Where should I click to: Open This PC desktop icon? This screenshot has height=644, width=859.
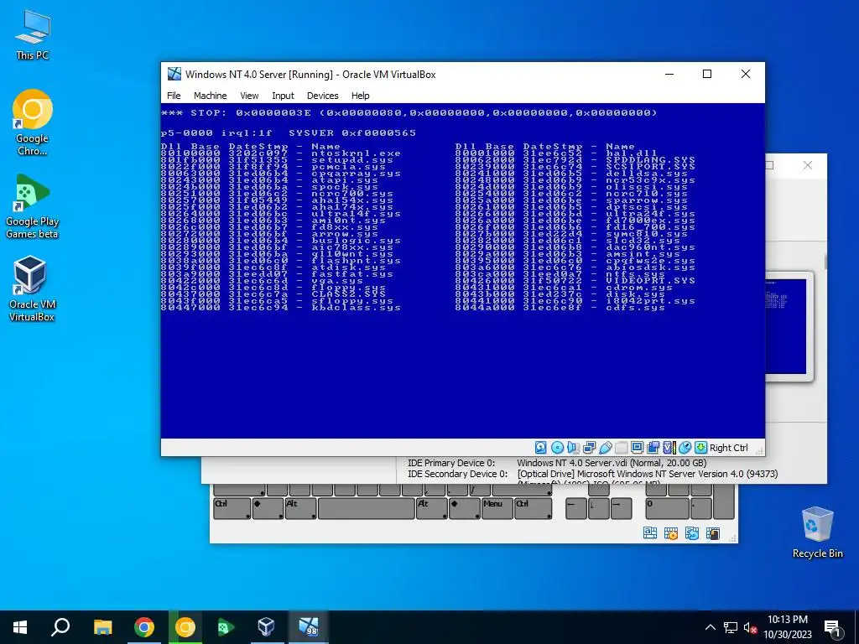[33, 35]
